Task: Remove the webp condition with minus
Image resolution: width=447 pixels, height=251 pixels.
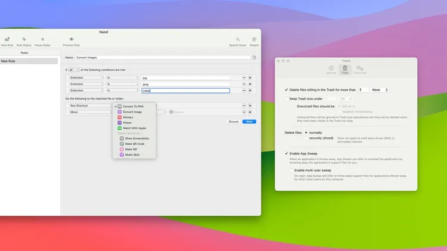Action: [244, 91]
